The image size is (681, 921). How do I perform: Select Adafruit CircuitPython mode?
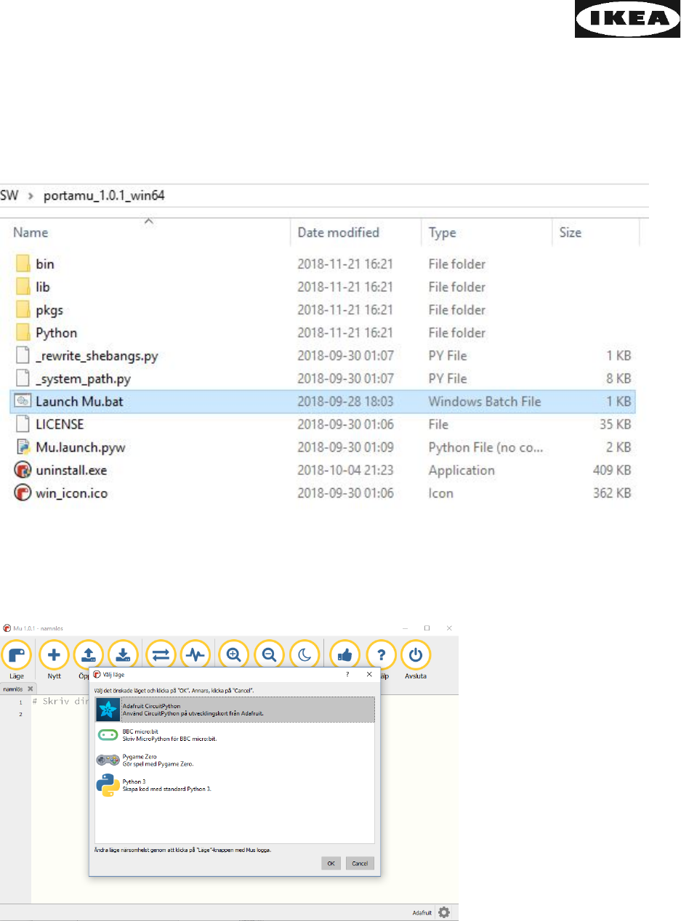[x=235, y=710]
